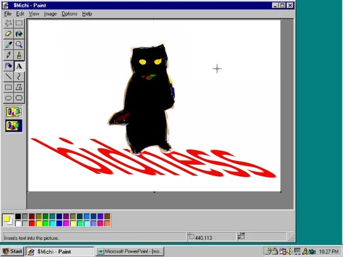
Task: Choose the bright red palette swatch
Action: click(32, 223)
